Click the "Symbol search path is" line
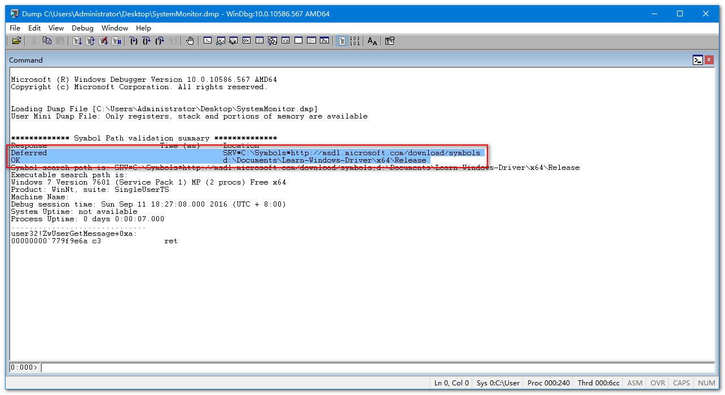The height and width of the screenshot is (395, 725). coord(295,168)
